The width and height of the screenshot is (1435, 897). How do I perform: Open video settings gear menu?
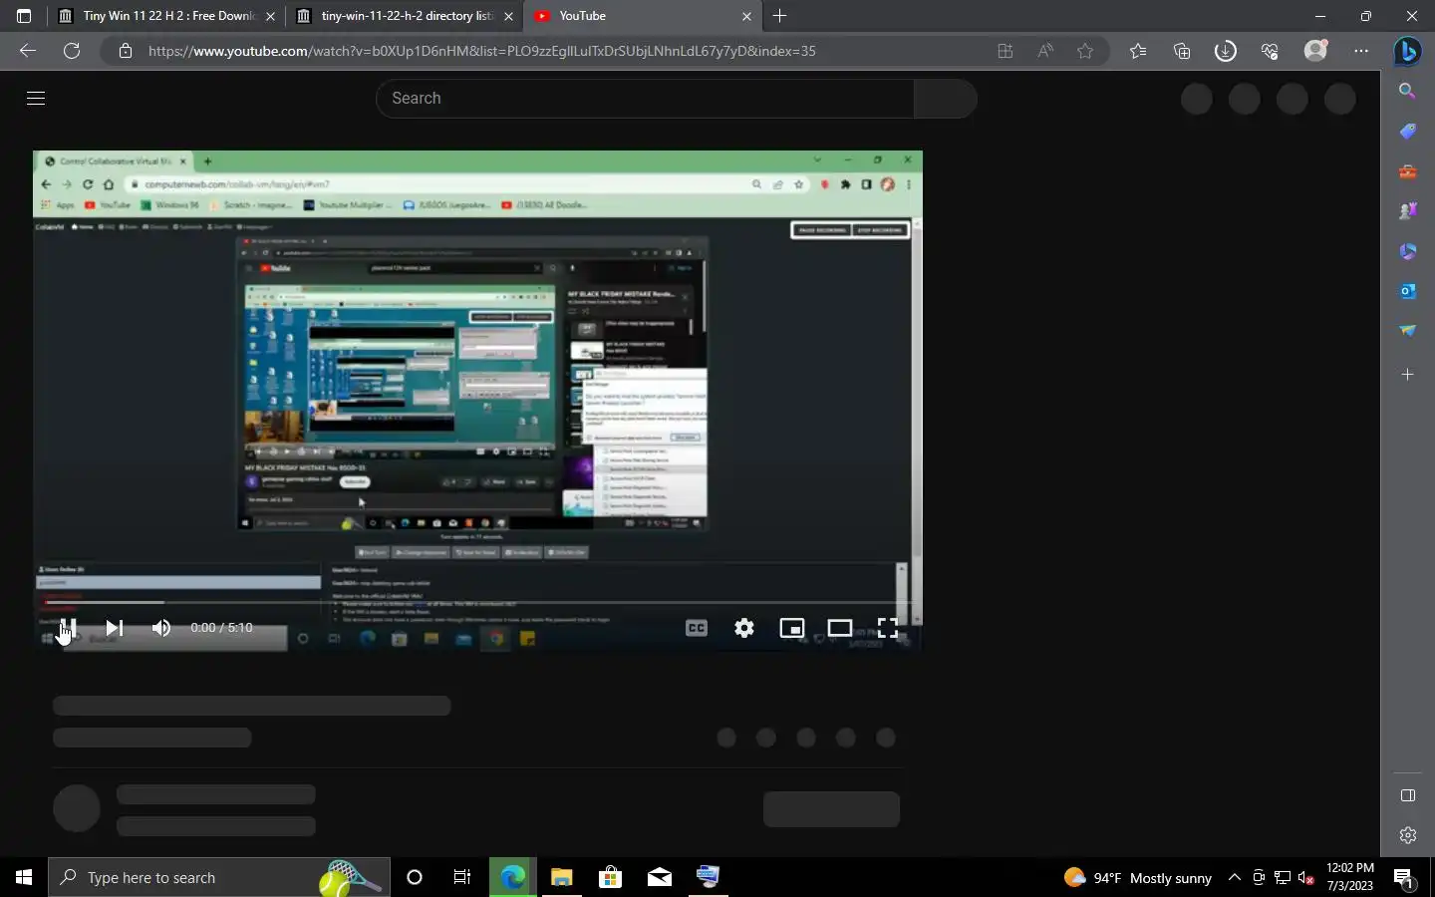click(x=744, y=628)
